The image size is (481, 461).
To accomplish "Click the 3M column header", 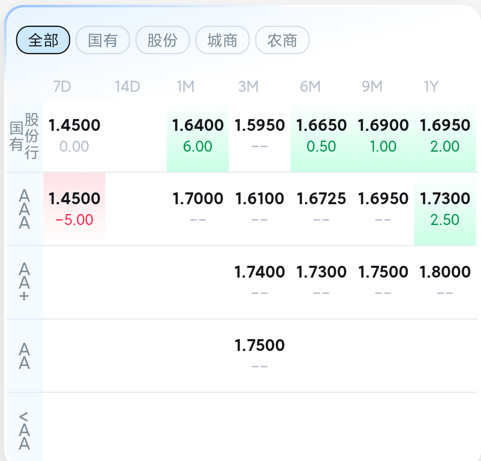I will (x=248, y=86).
